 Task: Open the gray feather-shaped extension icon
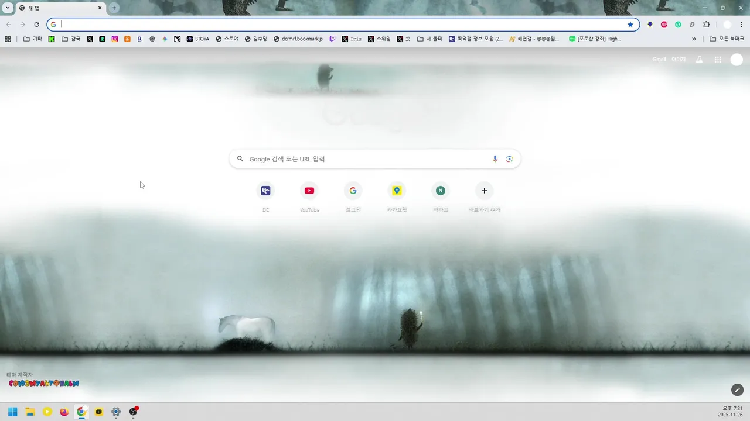pos(692,25)
